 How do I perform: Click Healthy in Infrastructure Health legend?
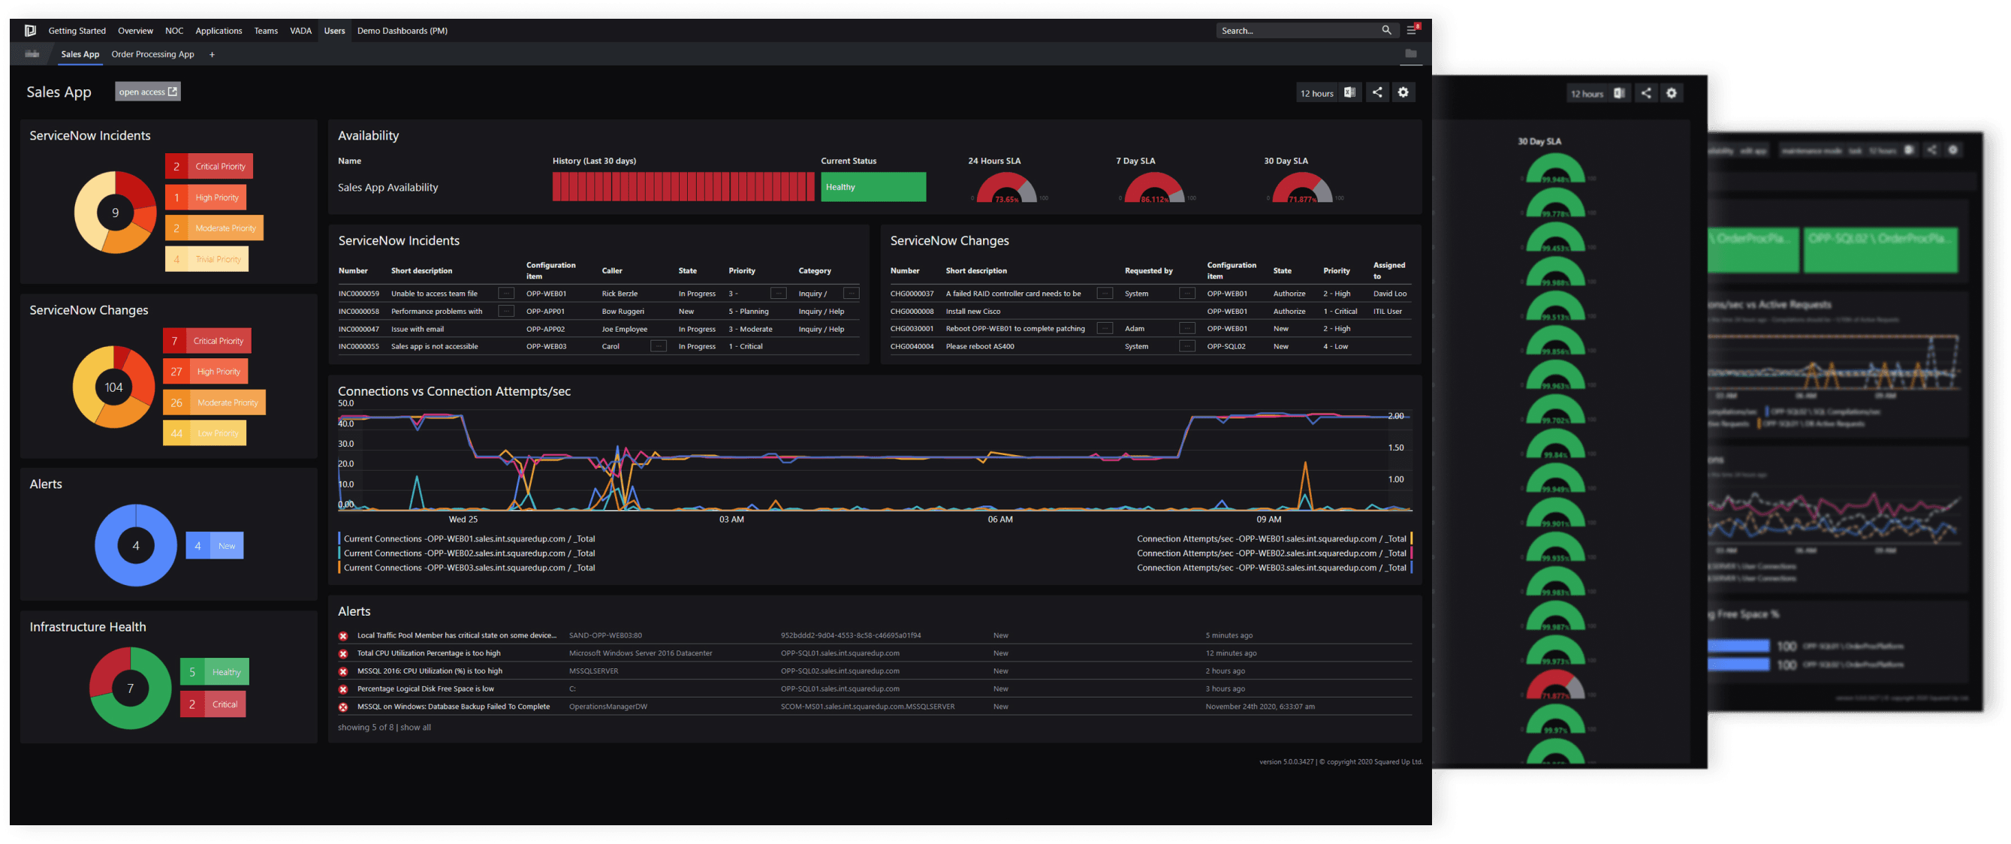[x=215, y=672]
